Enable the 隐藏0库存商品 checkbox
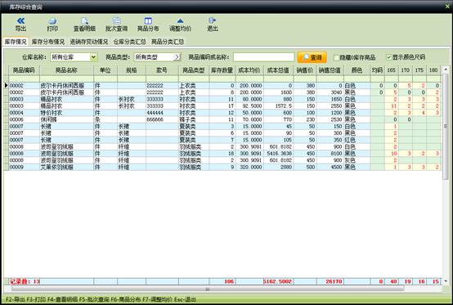Image resolution: width=453 pixels, height=305 pixels. 336,57
